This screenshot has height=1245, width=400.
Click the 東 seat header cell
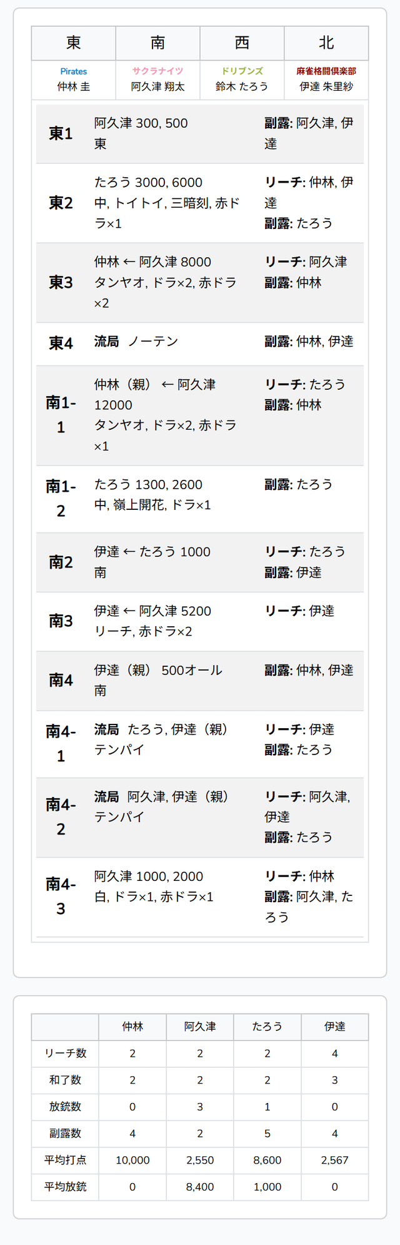coord(74,43)
